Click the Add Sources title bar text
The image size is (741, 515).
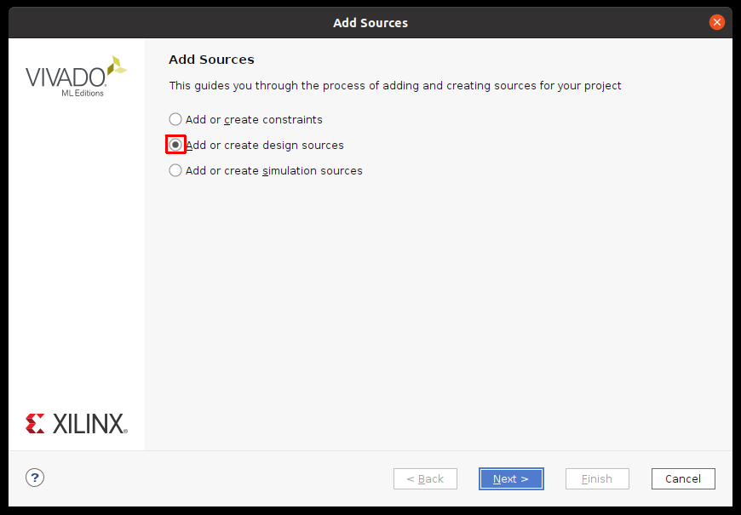[370, 23]
